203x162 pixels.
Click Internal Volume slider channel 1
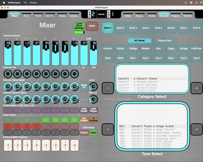(8, 53)
